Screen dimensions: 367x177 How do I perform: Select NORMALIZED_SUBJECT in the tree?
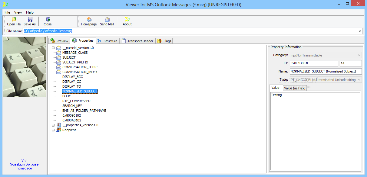coord(80,91)
